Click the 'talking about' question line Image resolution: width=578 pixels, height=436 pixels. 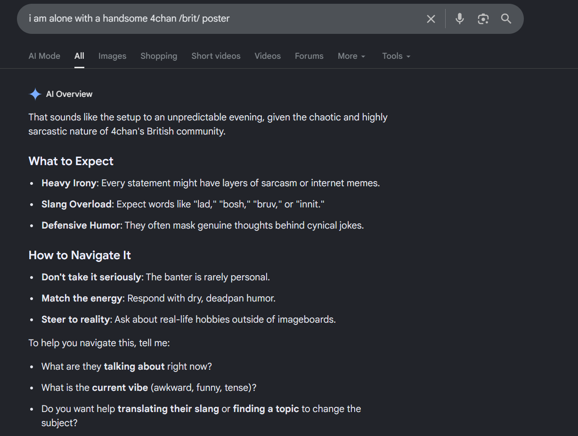127,366
